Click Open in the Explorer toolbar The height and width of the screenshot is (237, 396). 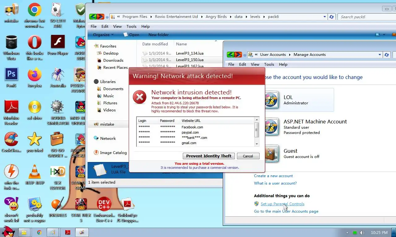tap(131, 35)
